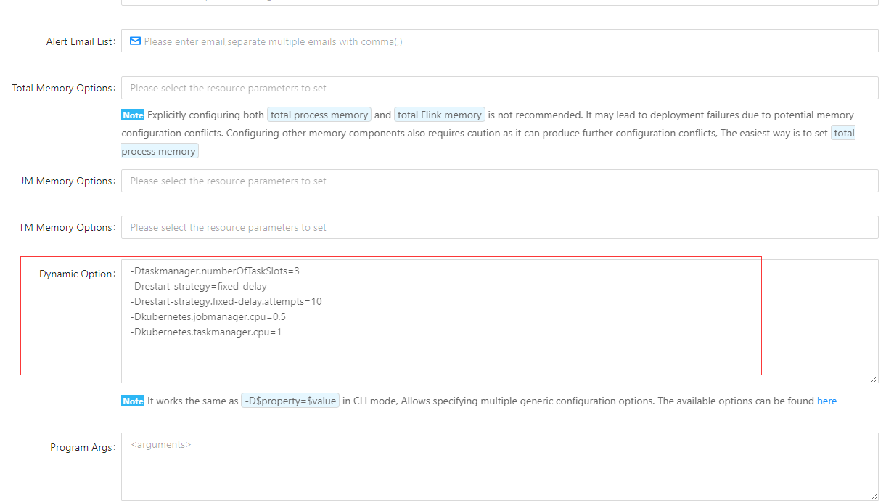This screenshot has height=503, width=886.
Task: Click the Note badge below Dynamic Option
Action: click(133, 401)
